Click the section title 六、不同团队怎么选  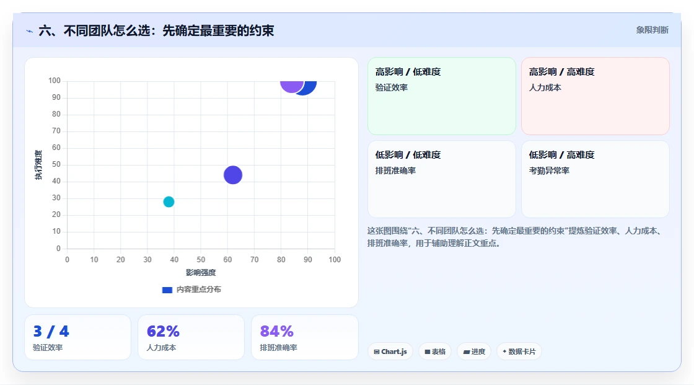pyautogui.click(x=156, y=30)
